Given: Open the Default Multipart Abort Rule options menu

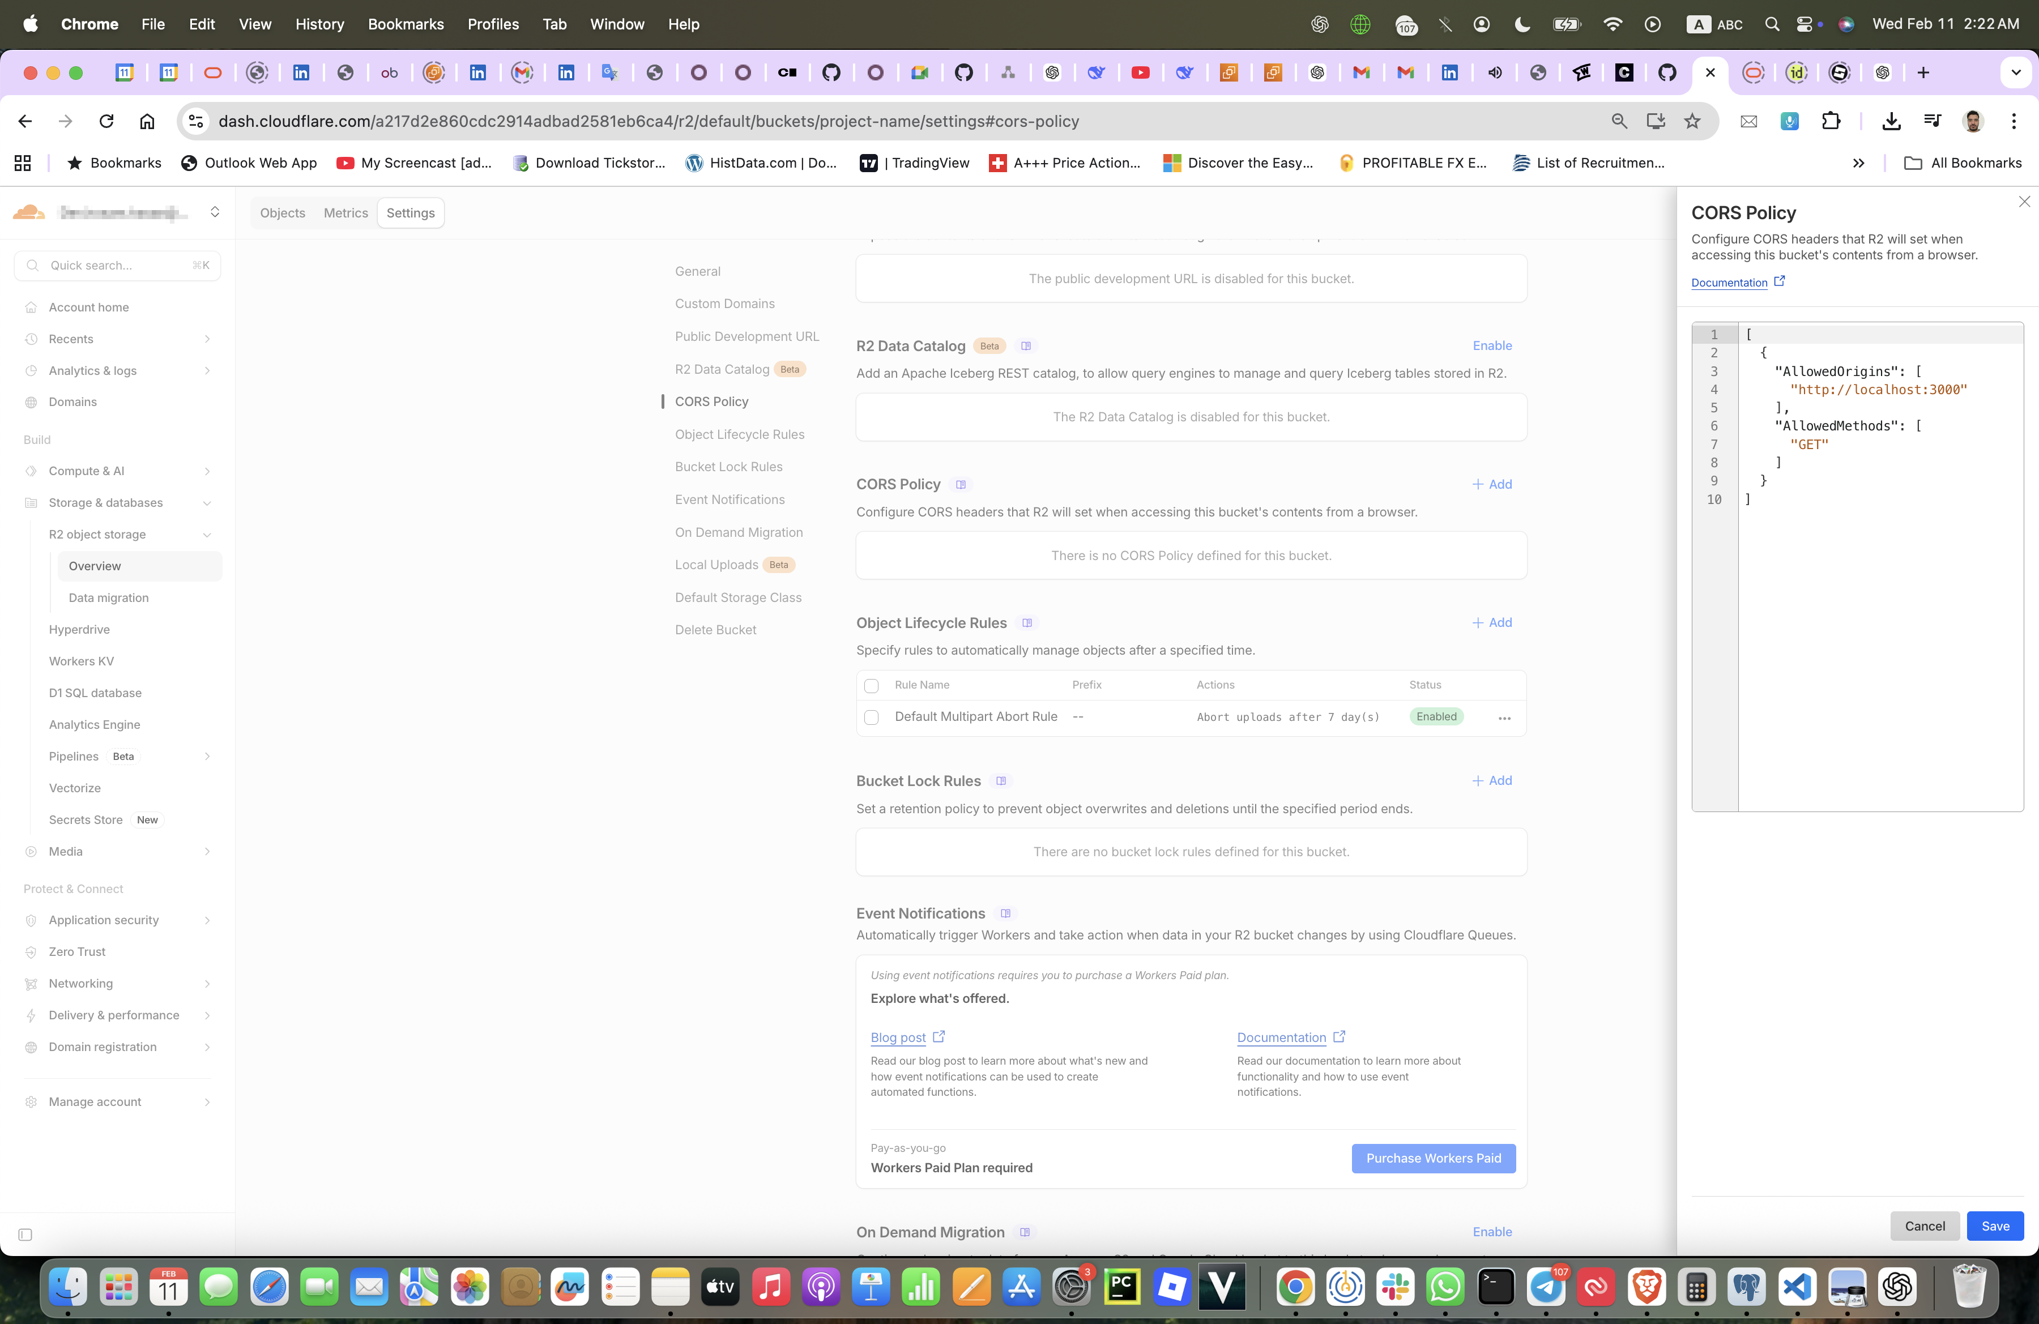Looking at the screenshot, I should (x=1504, y=717).
